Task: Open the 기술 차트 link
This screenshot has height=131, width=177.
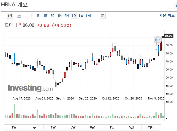Action: [x=167, y=15]
